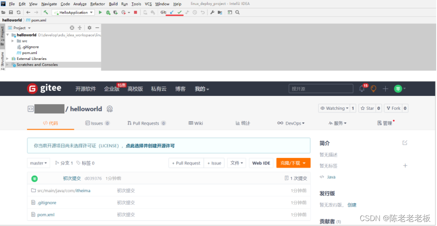The height and width of the screenshot is (226, 437).
Task: Open dropdown arrow beside the profiler run icon
Action: 129,12
